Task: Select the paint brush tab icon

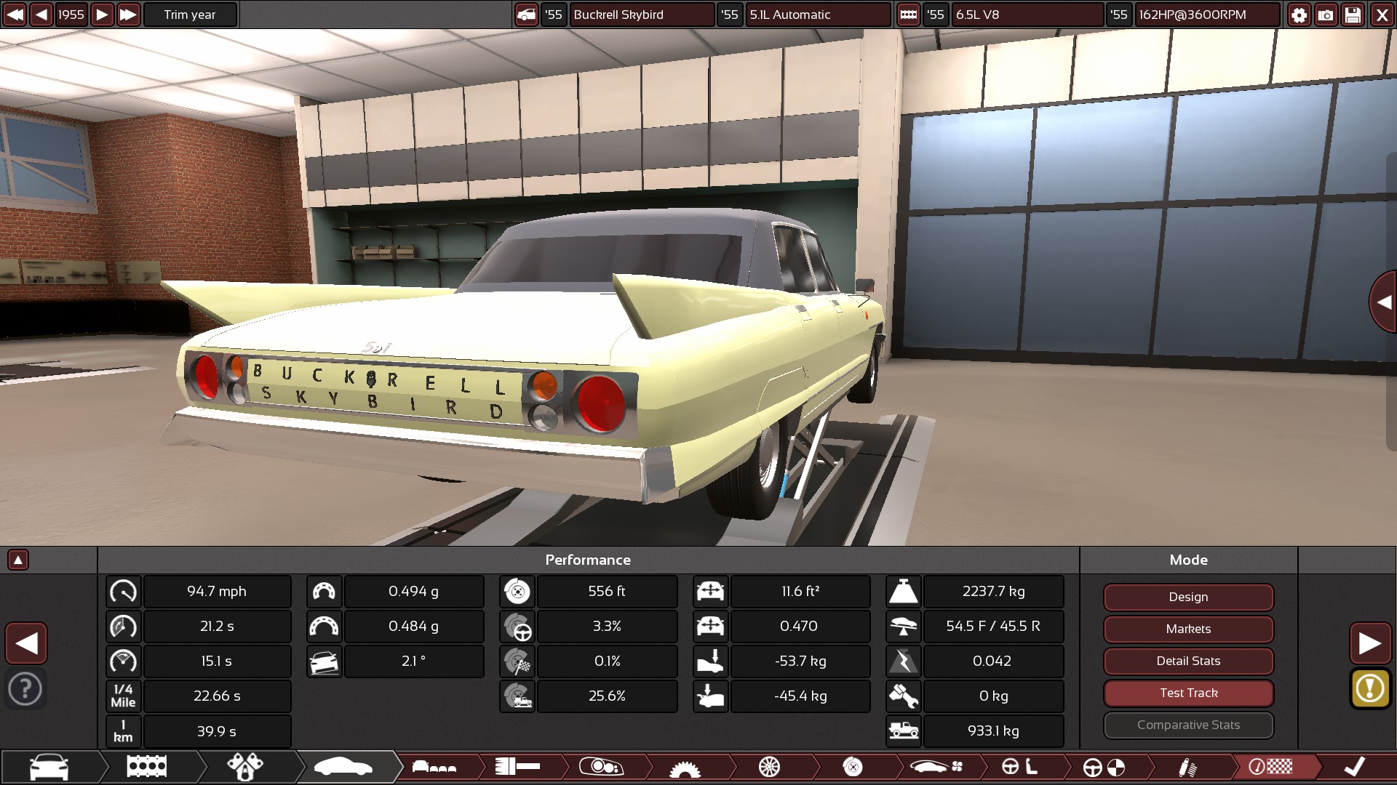Action: 517,767
